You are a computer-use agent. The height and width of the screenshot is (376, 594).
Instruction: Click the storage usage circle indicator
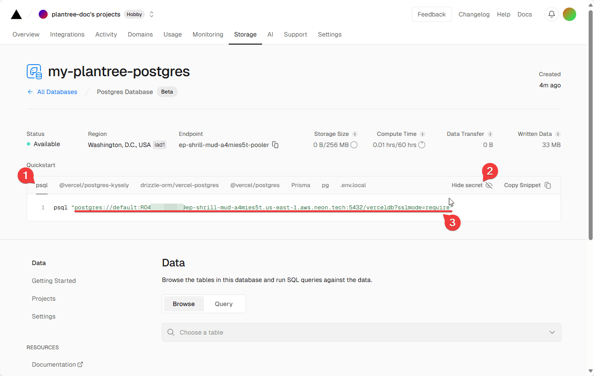coord(354,145)
